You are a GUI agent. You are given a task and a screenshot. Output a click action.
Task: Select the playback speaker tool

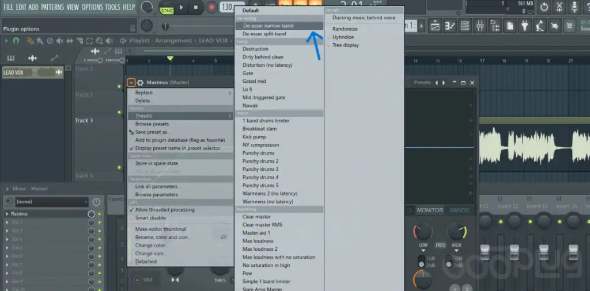click(x=109, y=41)
